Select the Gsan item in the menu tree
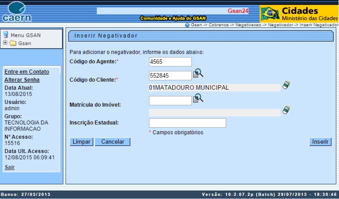This screenshot has height=199, width=339. (25, 43)
